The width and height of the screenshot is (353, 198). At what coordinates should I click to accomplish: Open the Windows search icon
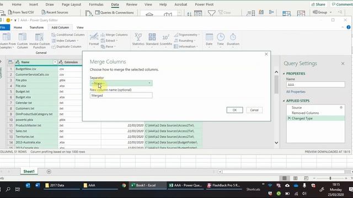8,189
